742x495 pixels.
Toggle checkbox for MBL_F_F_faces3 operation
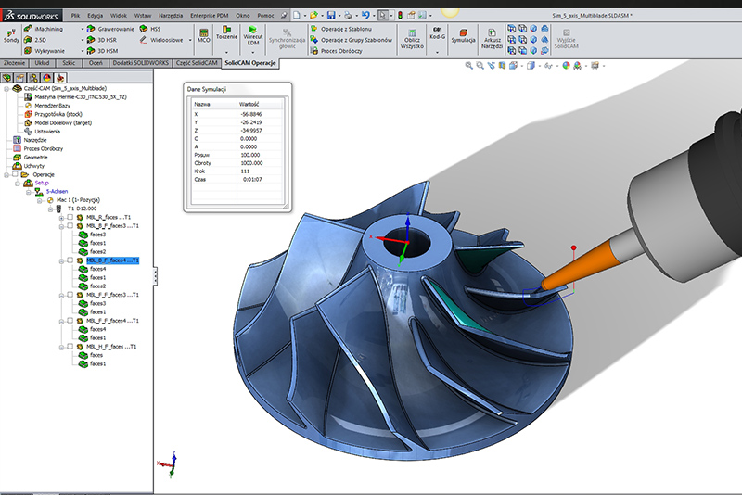pyautogui.click(x=70, y=295)
